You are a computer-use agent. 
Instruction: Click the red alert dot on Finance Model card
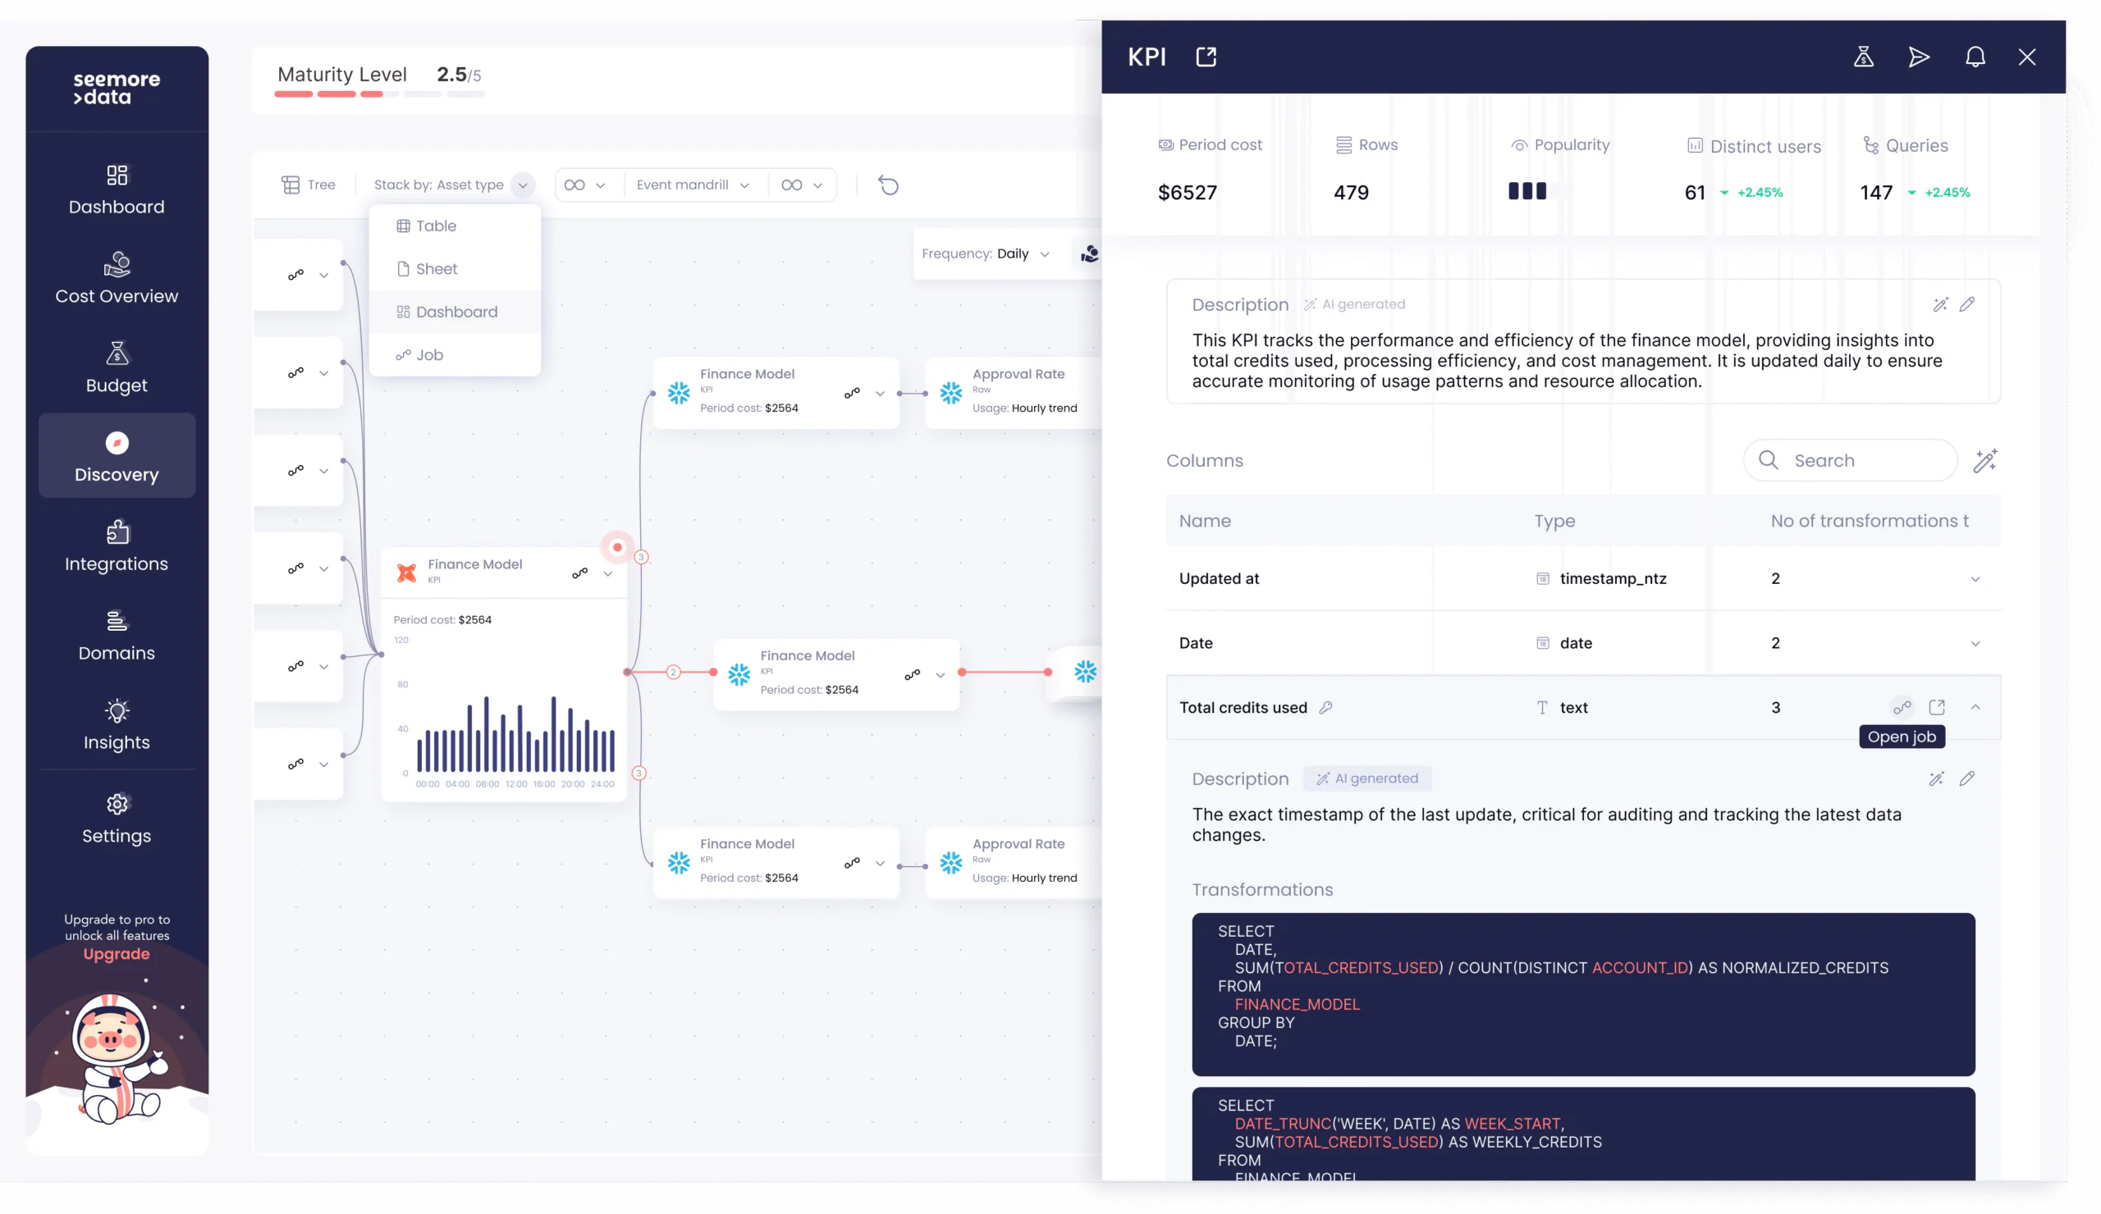pos(617,547)
